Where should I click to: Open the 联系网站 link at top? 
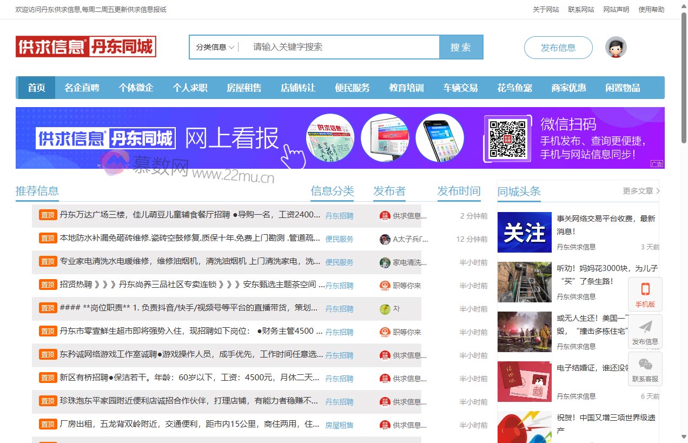[581, 10]
